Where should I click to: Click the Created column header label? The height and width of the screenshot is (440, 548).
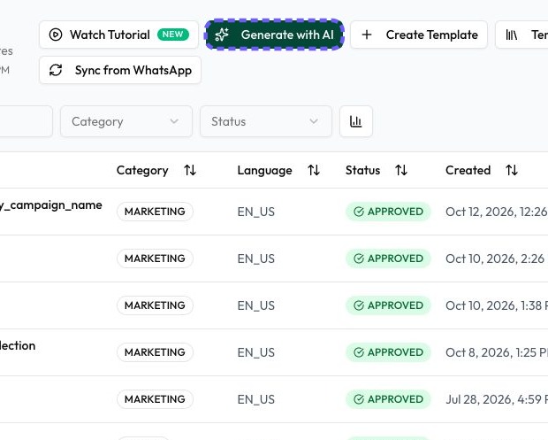(468, 170)
